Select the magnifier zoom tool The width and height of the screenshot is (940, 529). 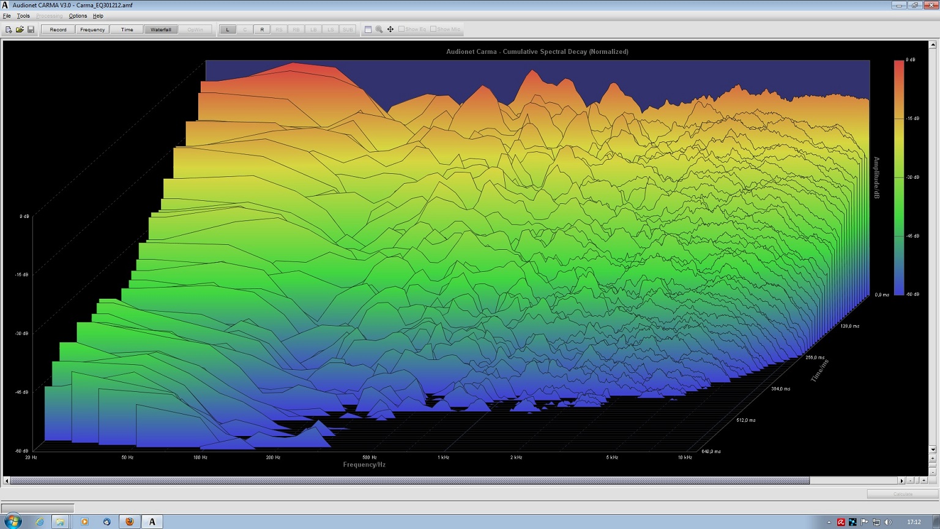[x=379, y=29]
